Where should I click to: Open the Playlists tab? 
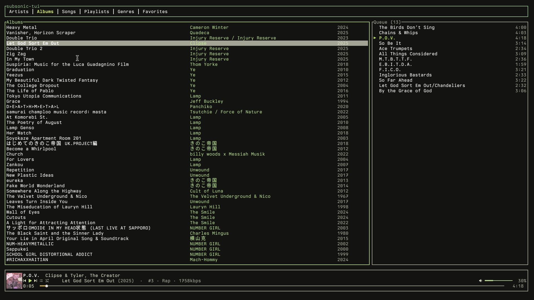tap(97, 12)
